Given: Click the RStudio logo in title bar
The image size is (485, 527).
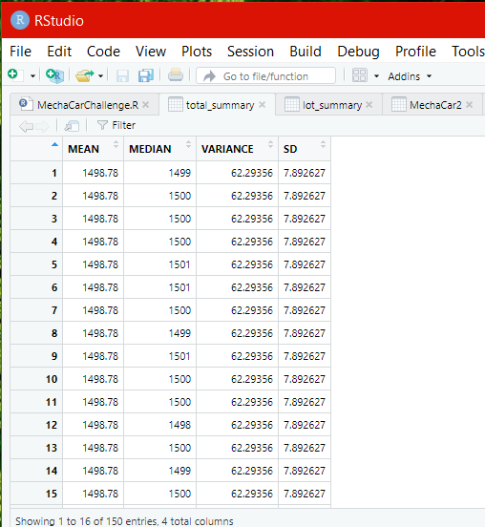Looking at the screenshot, I should 20,20.
